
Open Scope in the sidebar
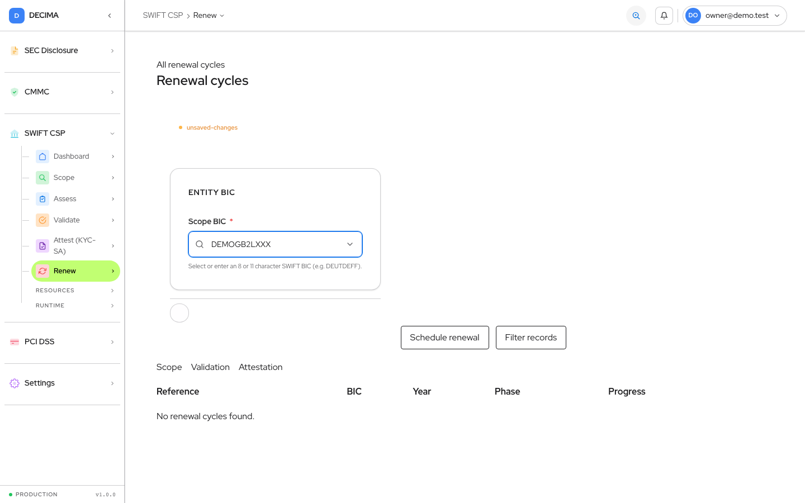pyautogui.click(x=75, y=178)
